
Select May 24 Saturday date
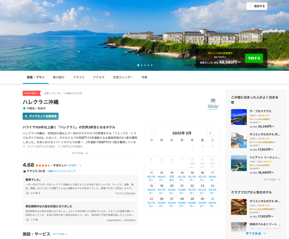pos(213,189)
